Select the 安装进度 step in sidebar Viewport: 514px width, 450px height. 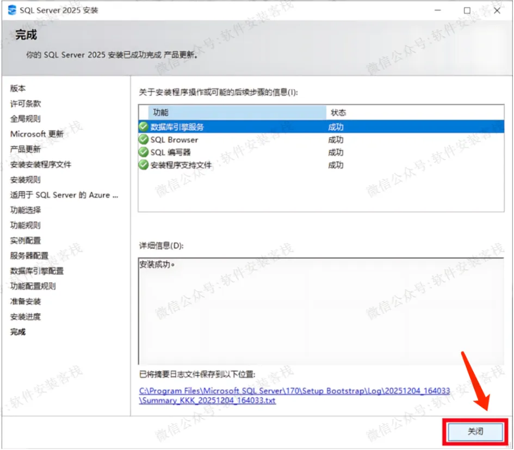tap(25, 317)
